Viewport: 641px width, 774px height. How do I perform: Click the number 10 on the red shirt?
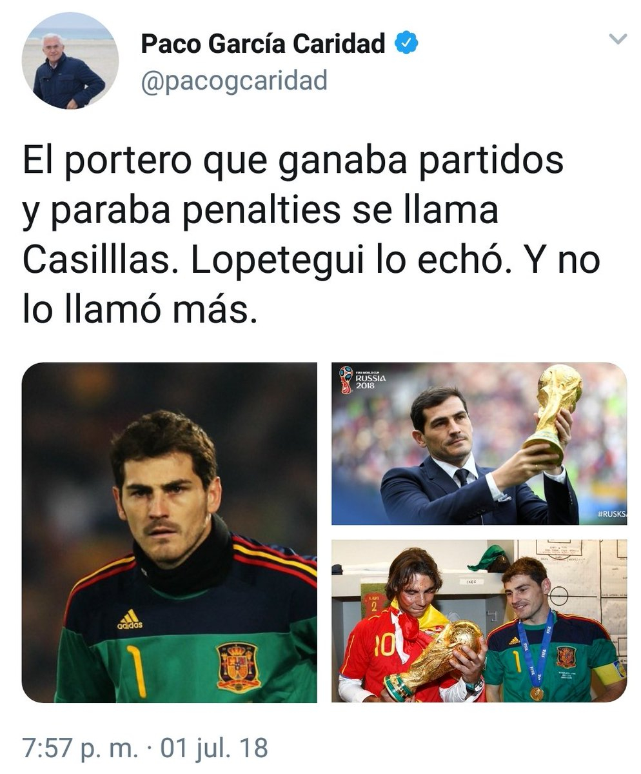tap(385, 646)
